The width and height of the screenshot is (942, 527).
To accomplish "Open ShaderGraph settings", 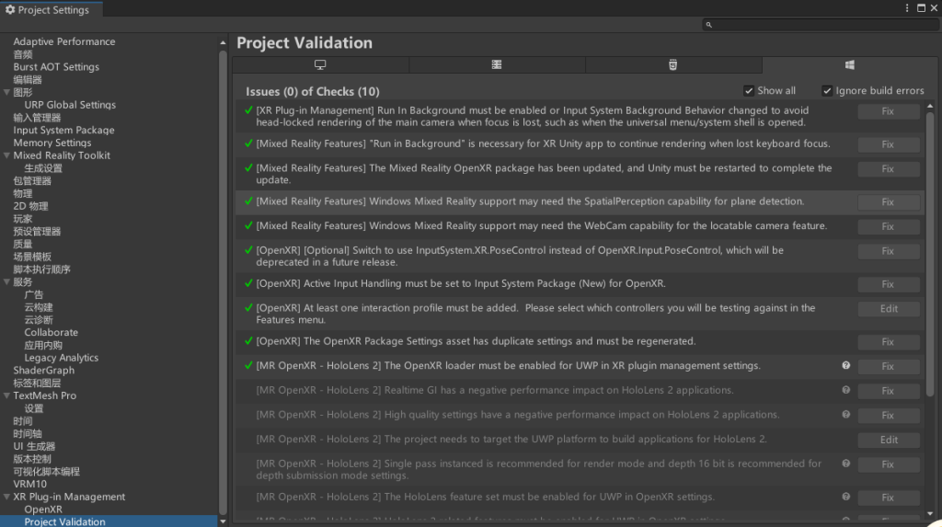I will click(x=44, y=370).
